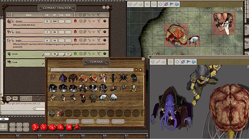The width and height of the screenshot is (249, 139).
Task: Click the dotted grid icon in the lower image window toolbar
Action: tap(171, 62)
